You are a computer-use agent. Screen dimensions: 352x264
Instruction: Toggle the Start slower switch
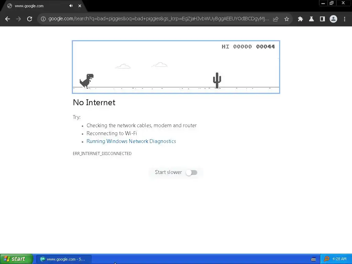tap(191, 173)
